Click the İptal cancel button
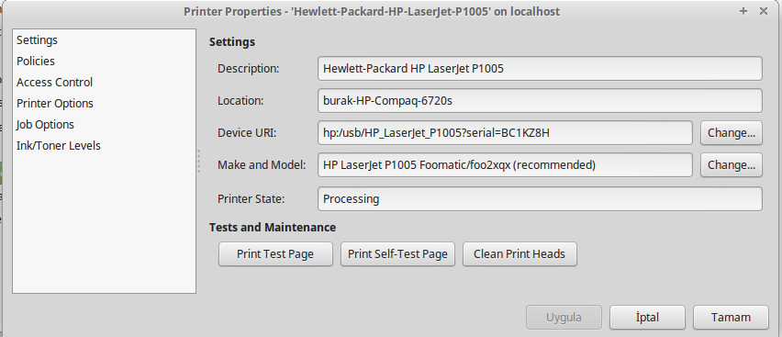 click(x=647, y=318)
